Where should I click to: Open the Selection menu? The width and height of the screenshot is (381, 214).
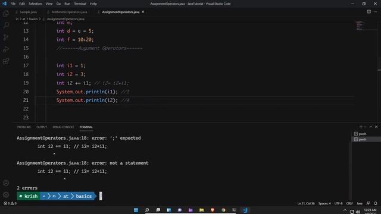(35, 4)
